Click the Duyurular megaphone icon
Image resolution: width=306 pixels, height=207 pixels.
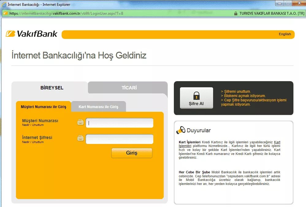coord(181,130)
